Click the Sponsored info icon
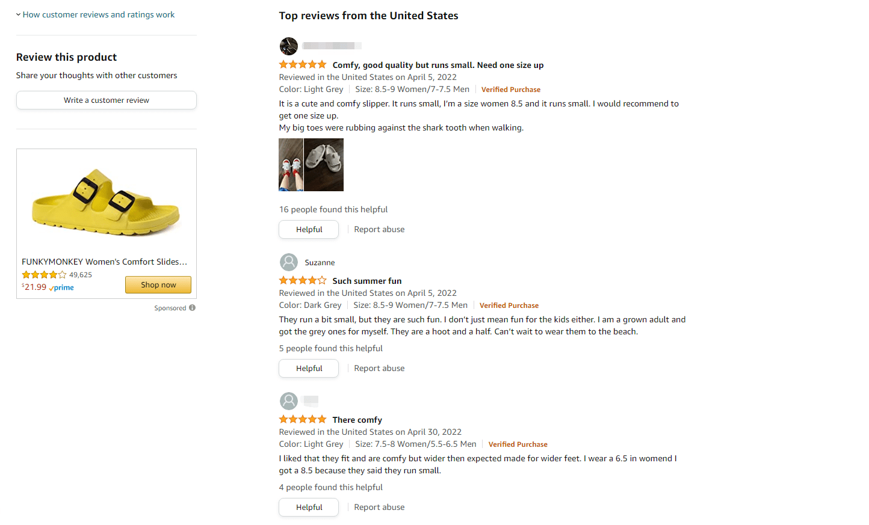869x525 pixels. coord(193,308)
